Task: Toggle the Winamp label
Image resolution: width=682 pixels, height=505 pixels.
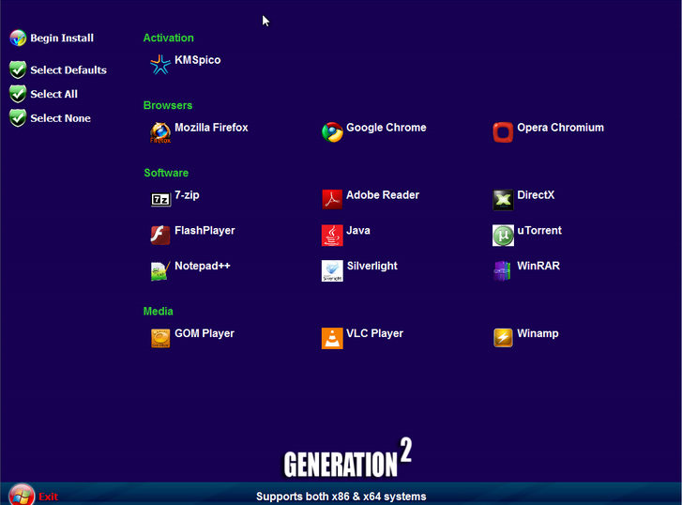Action: (x=538, y=333)
